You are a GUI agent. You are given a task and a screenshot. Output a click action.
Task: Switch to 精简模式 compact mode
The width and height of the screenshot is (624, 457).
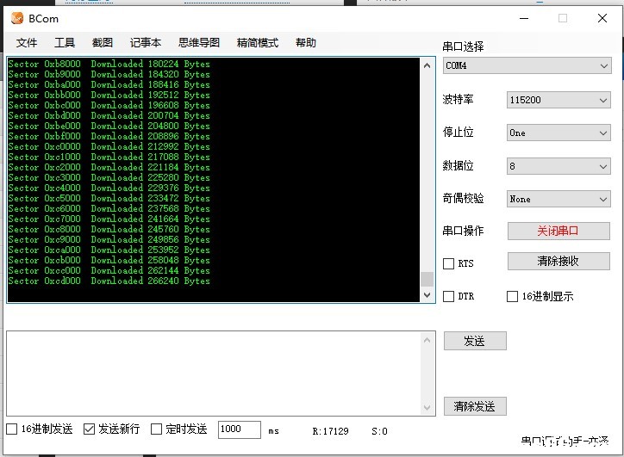tap(257, 43)
